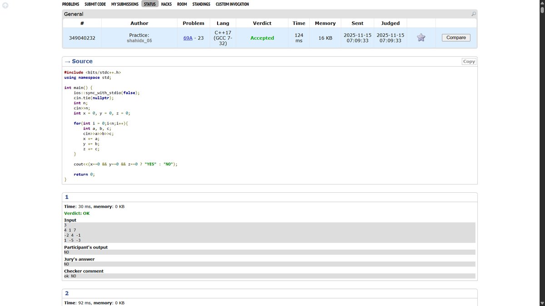Click test 1 number heading
Viewport: 545px width, 306px height.
[x=67, y=197]
